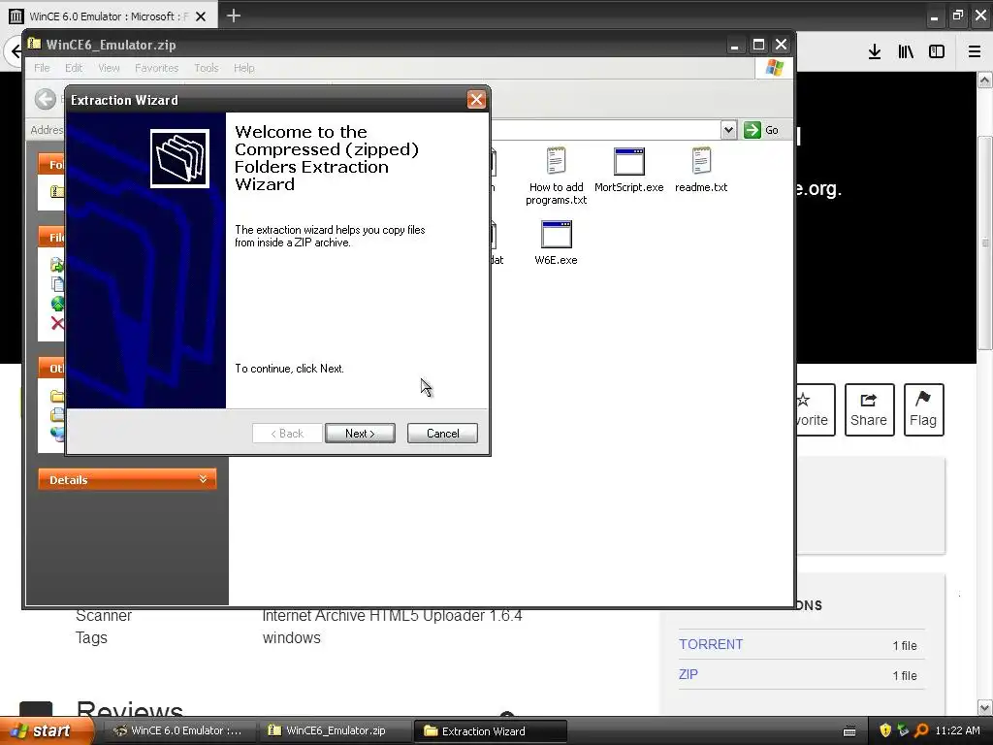The height and width of the screenshot is (745, 993).
Task: Click the vertical scrollbar thumb in the browser
Action: 985,243
